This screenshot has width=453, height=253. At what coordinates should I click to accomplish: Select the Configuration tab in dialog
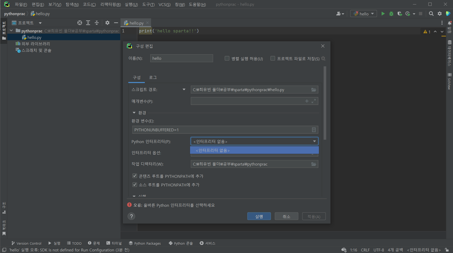[x=137, y=77]
